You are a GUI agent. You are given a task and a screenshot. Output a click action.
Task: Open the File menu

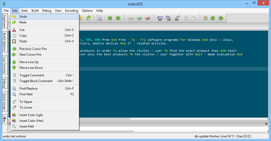click(x=6, y=10)
